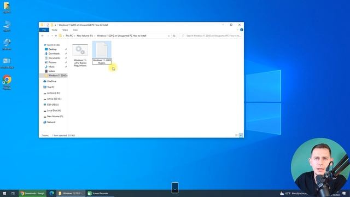This screenshot has height=197, width=350.
Task: Click the folder icon in title bar
Action: pos(42,25)
